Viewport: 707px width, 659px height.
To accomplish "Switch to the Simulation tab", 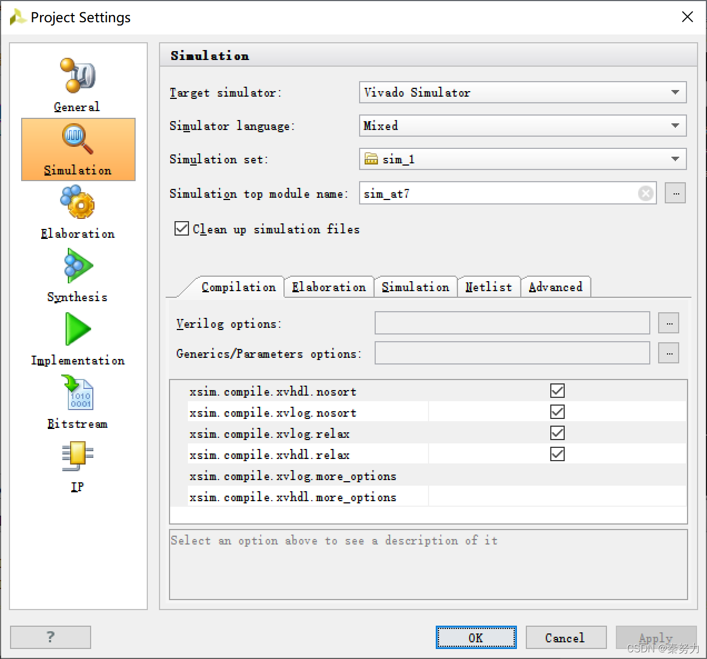I will coord(416,287).
